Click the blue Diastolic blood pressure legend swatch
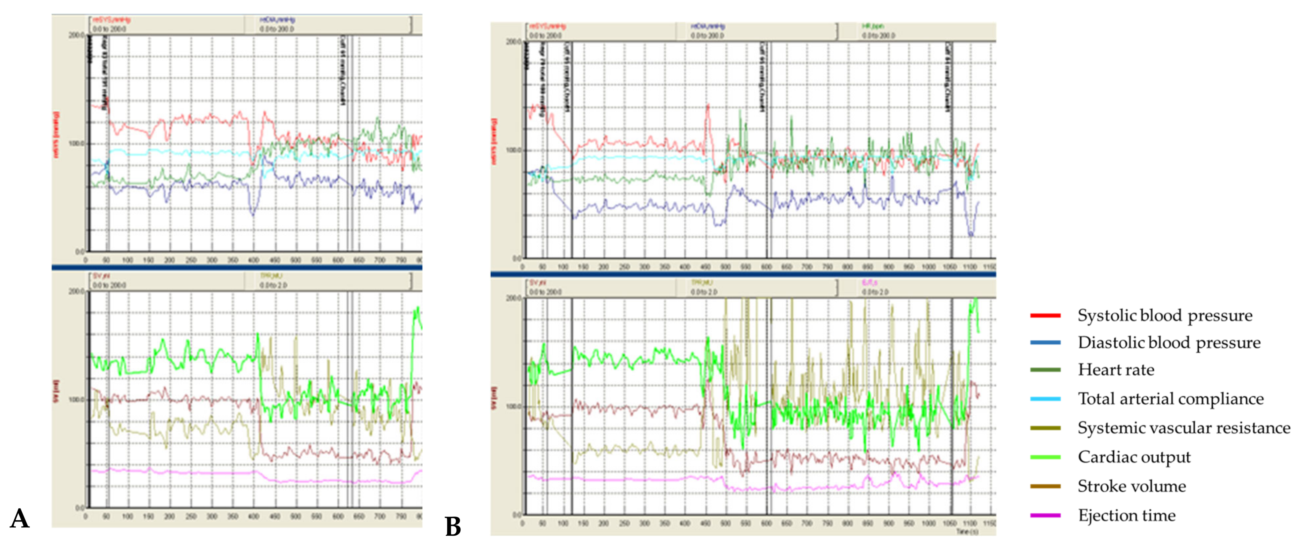Image resolution: width=1299 pixels, height=547 pixels. click(x=1045, y=343)
